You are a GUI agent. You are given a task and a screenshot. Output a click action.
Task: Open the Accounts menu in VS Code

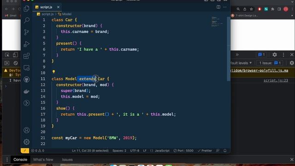click(27, 130)
